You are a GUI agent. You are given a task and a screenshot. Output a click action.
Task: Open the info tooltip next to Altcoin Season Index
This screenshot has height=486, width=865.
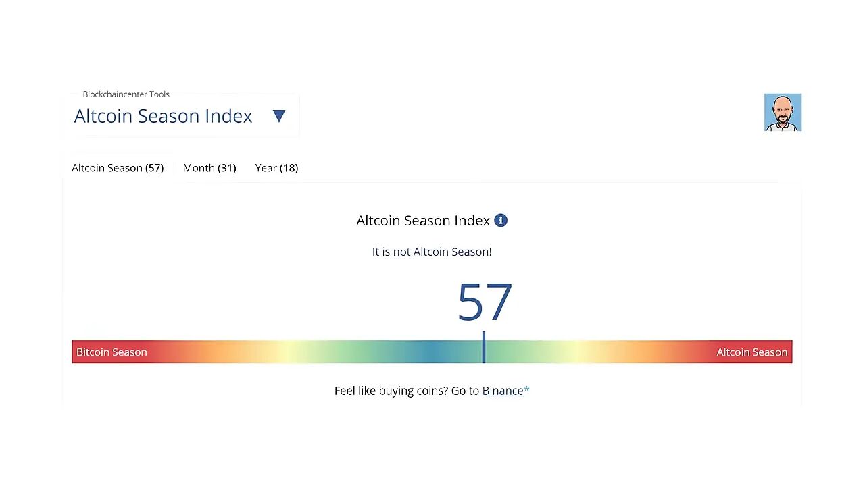click(x=501, y=221)
